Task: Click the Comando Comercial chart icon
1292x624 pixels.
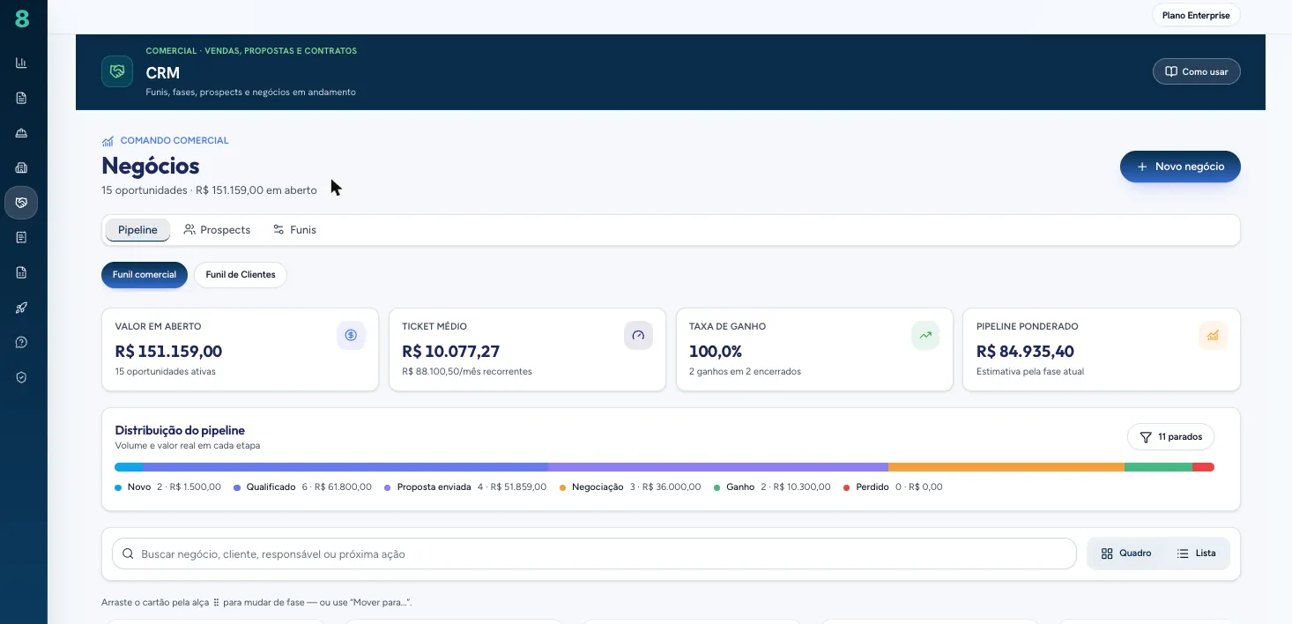Action: tap(108, 141)
